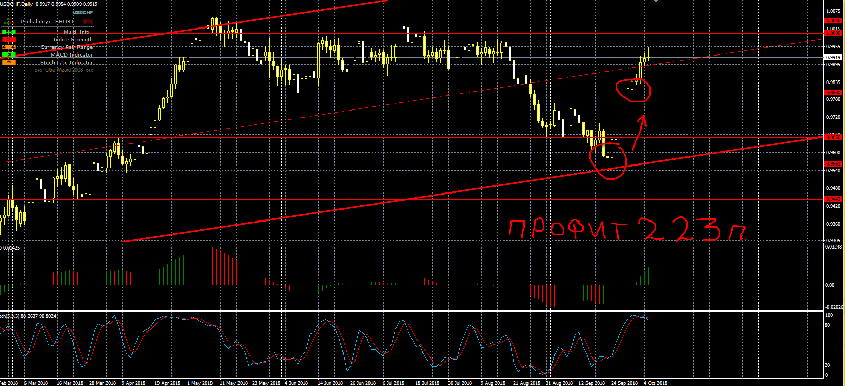Click the '28 Mar 2018' date label
The height and width of the screenshot is (386, 845).
tap(102, 383)
